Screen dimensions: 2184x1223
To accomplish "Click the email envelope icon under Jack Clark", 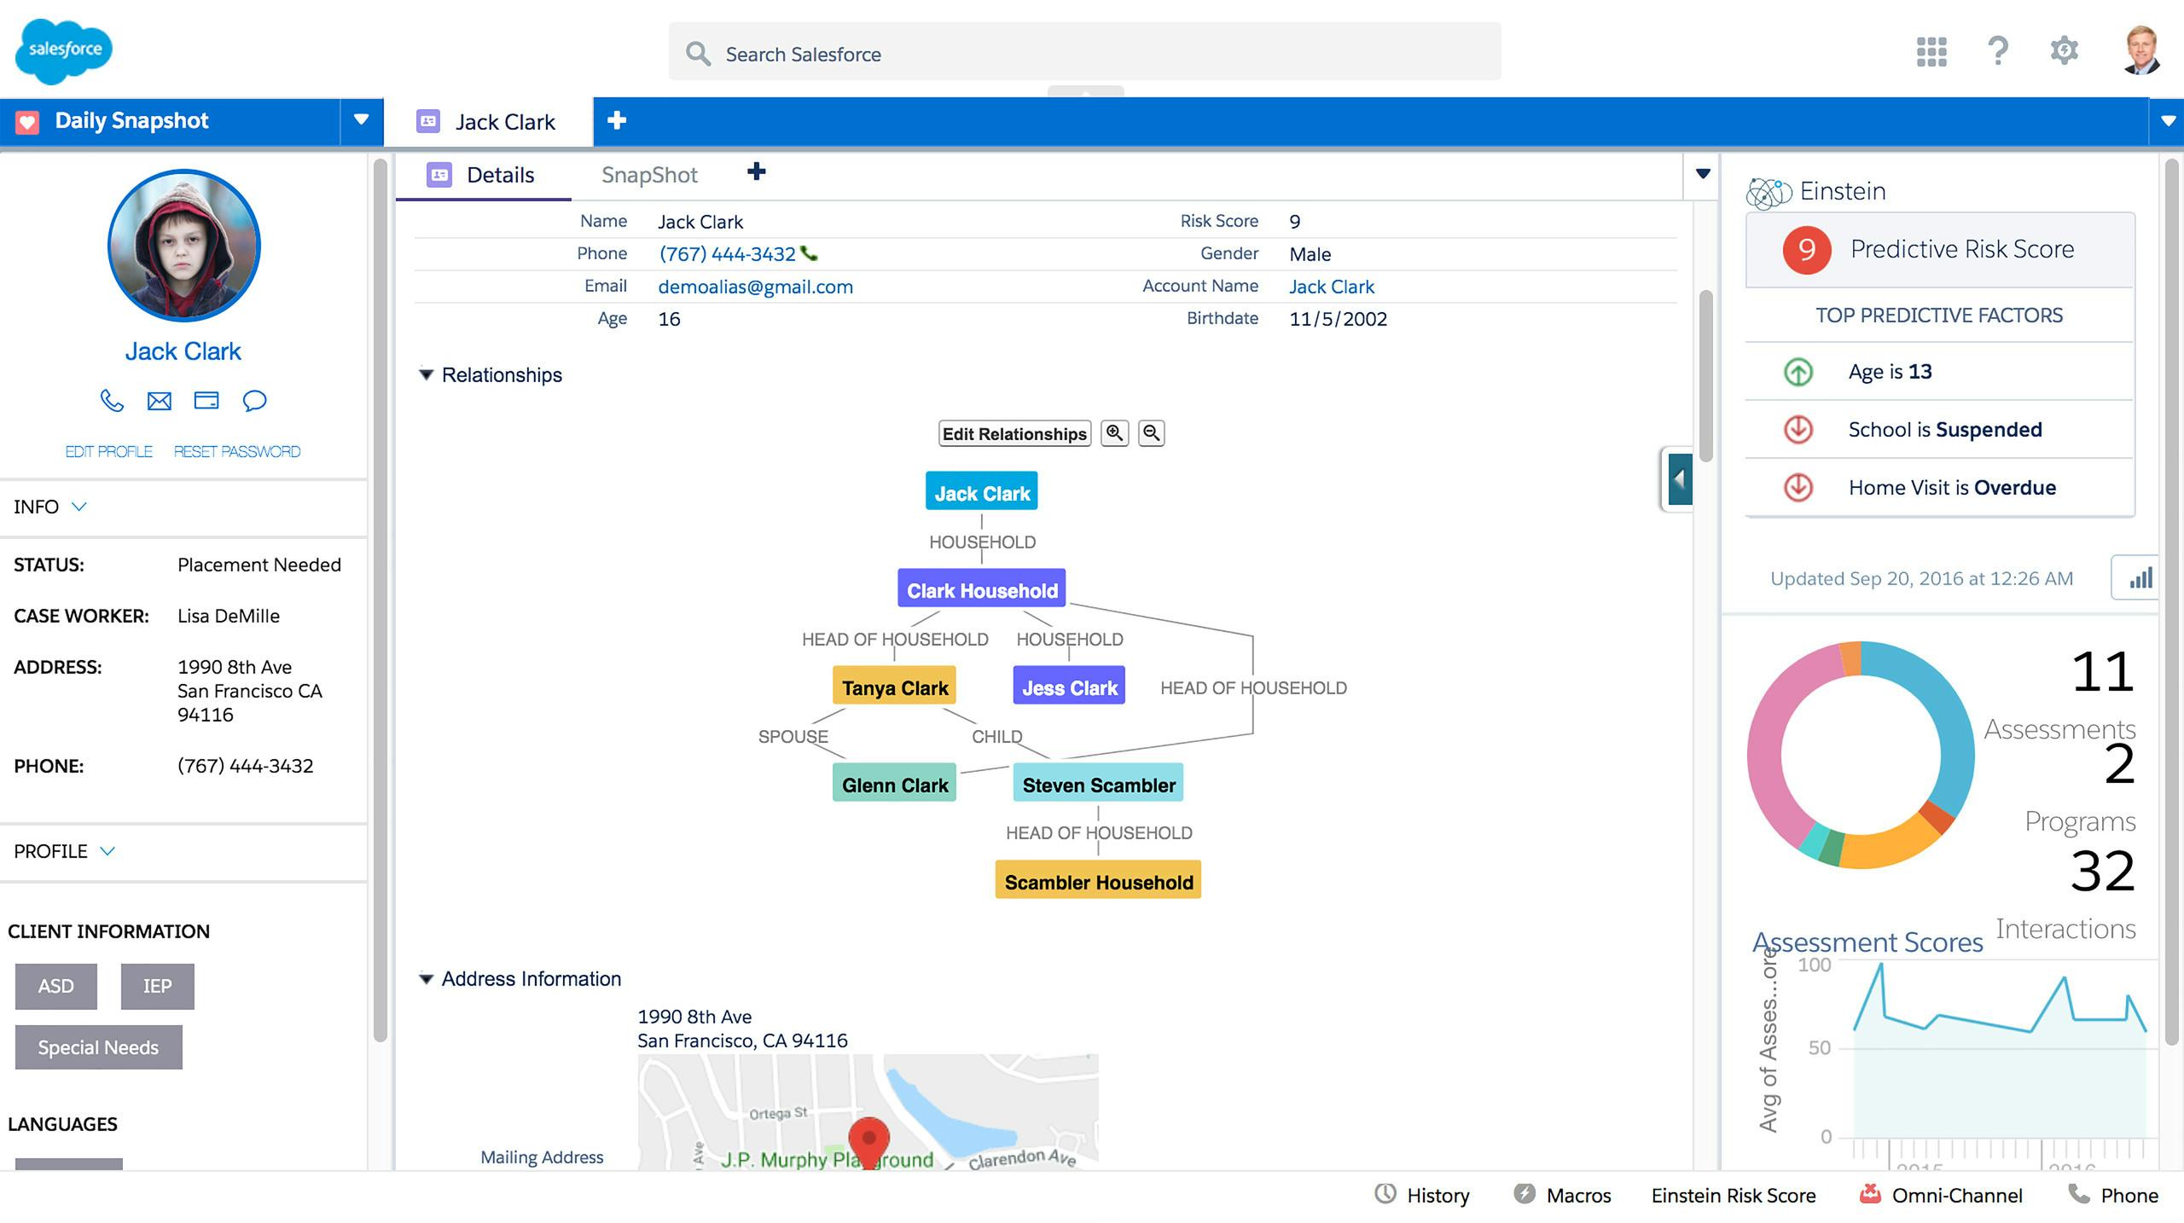I will pos(160,401).
